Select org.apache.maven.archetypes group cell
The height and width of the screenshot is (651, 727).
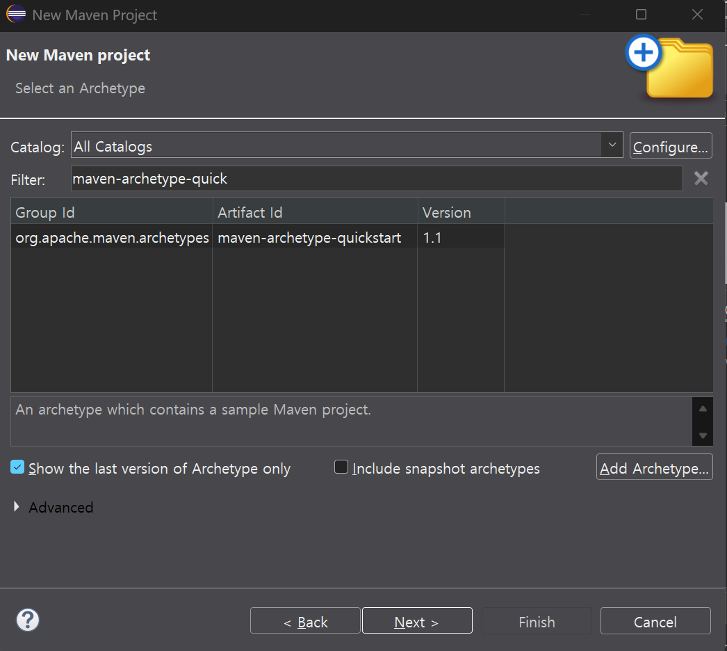pos(112,238)
